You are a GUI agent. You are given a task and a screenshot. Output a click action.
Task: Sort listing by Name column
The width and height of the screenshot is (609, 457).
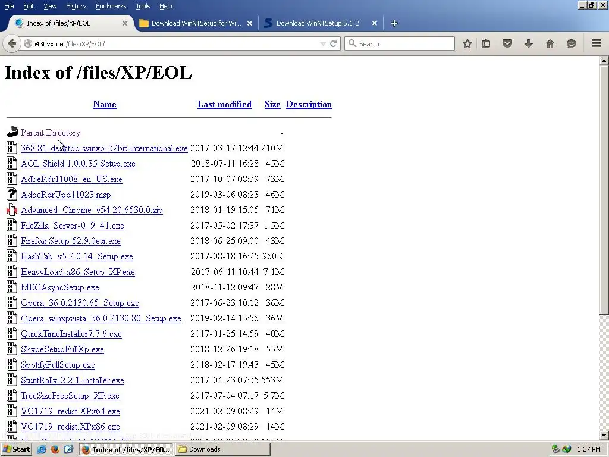coord(105,104)
